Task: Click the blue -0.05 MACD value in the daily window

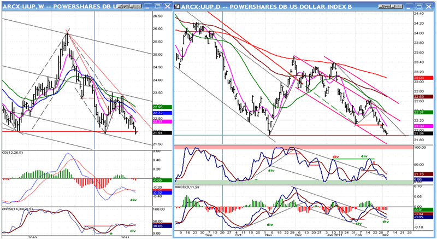Action: tap(423, 217)
